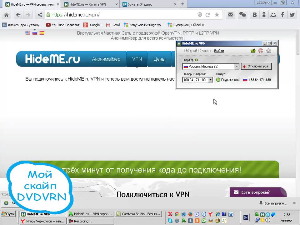Close the downloads bar with the X
The width and height of the screenshot is (300, 225).
(x=294, y=203)
